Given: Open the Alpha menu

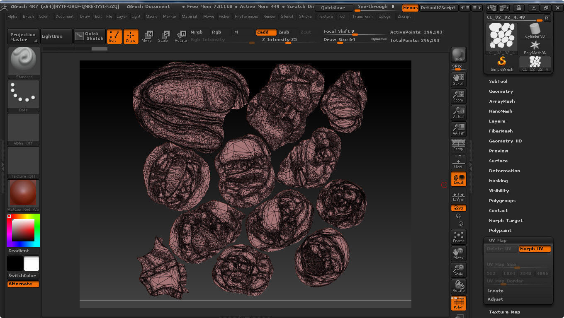Looking at the screenshot, I should pos(12,17).
